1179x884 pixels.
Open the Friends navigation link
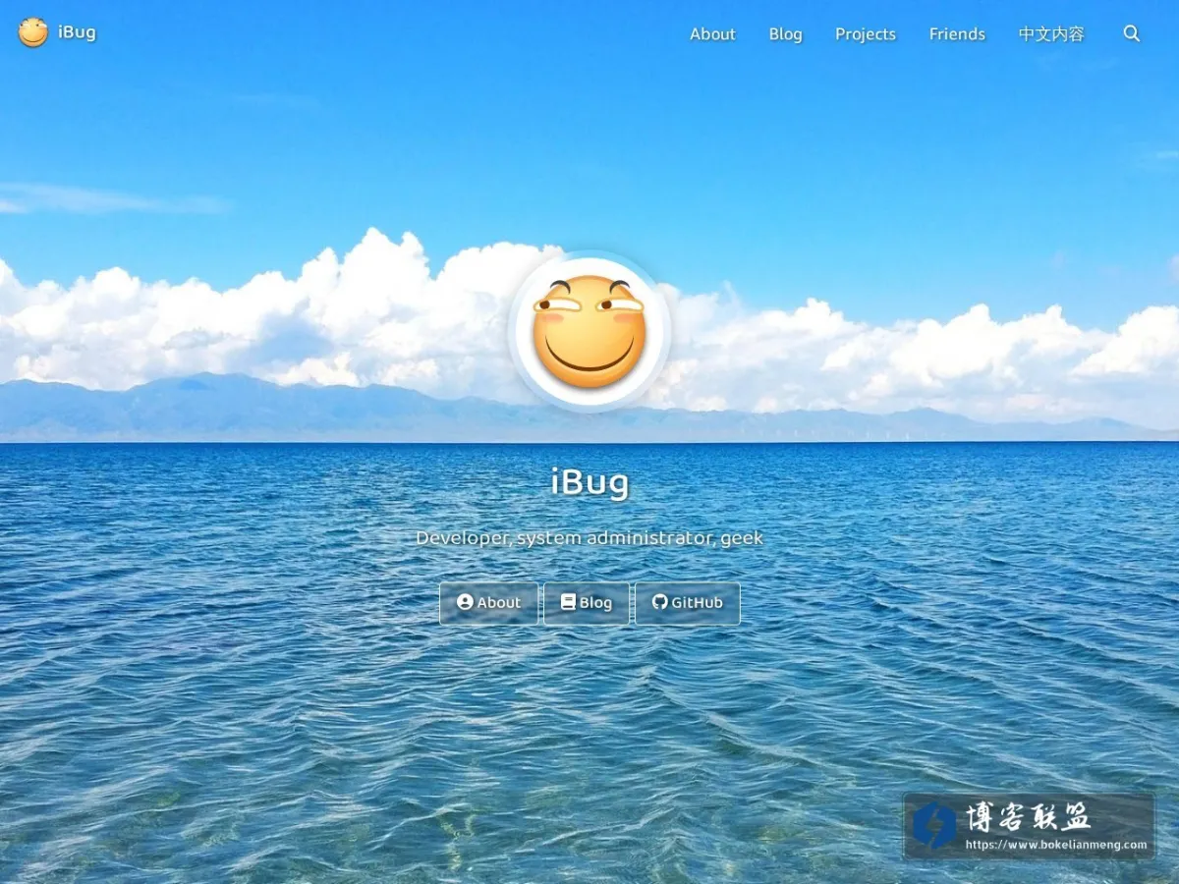957,33
